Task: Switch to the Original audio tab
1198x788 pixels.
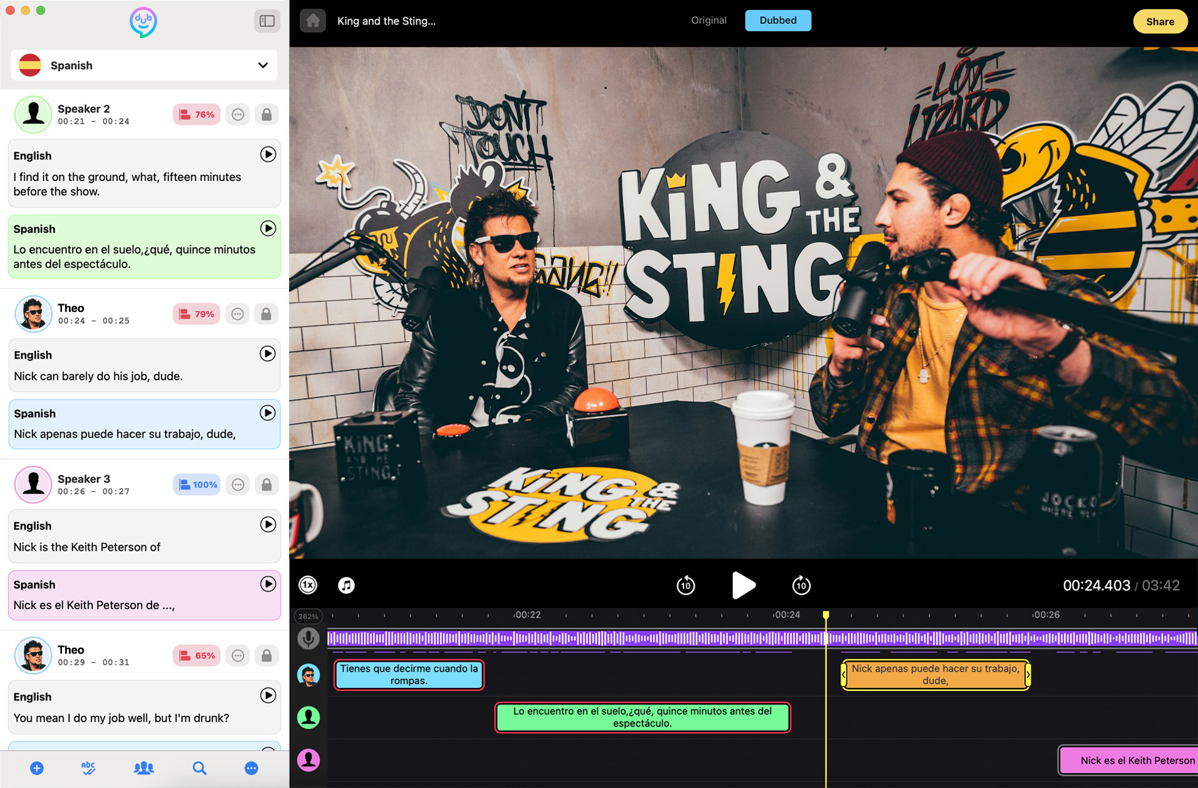Action: 709,20
